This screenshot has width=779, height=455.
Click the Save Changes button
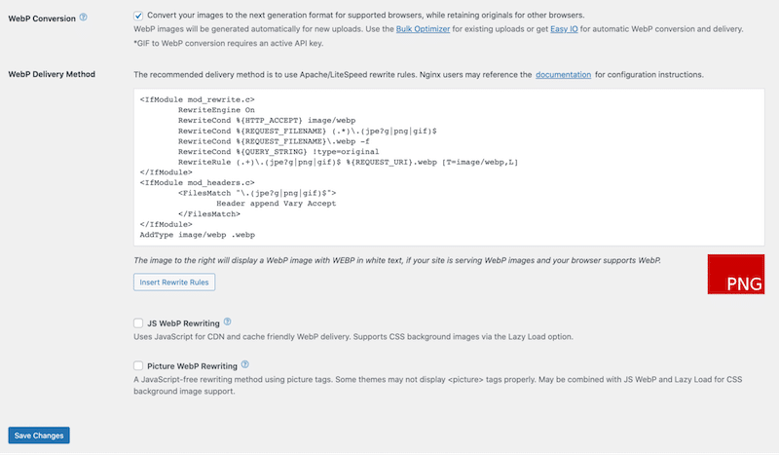coord(39,436)
